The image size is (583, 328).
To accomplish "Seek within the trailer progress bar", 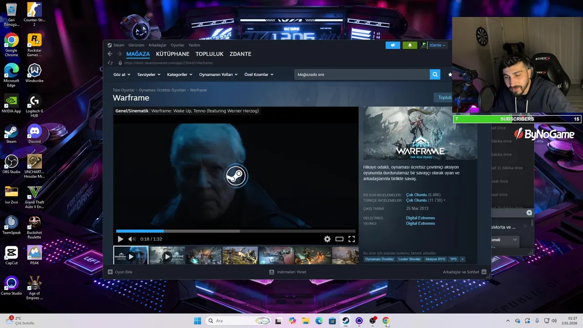I will (x=235, y=231).
